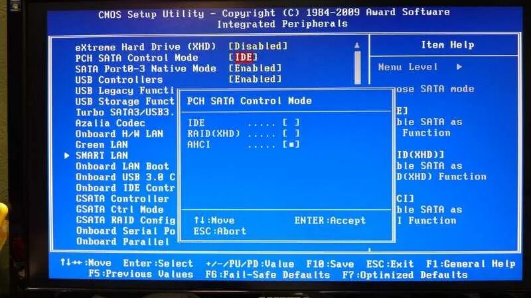Viewport: 531px width, 298px height.
Task: Select the Green LAN row
Action: (102, 144)
